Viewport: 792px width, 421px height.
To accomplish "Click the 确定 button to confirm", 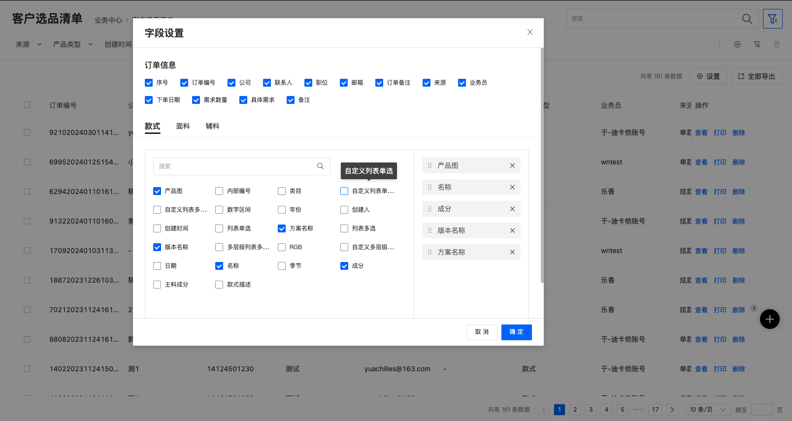I will point(516,332).
